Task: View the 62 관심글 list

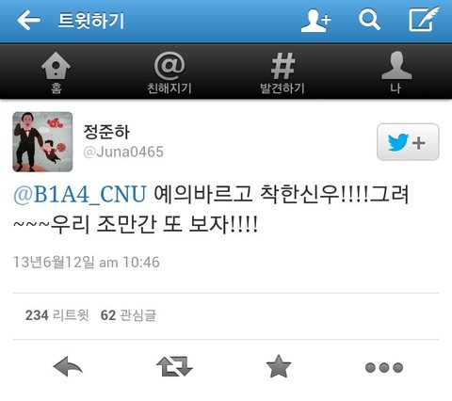Action: click(128, 315)
